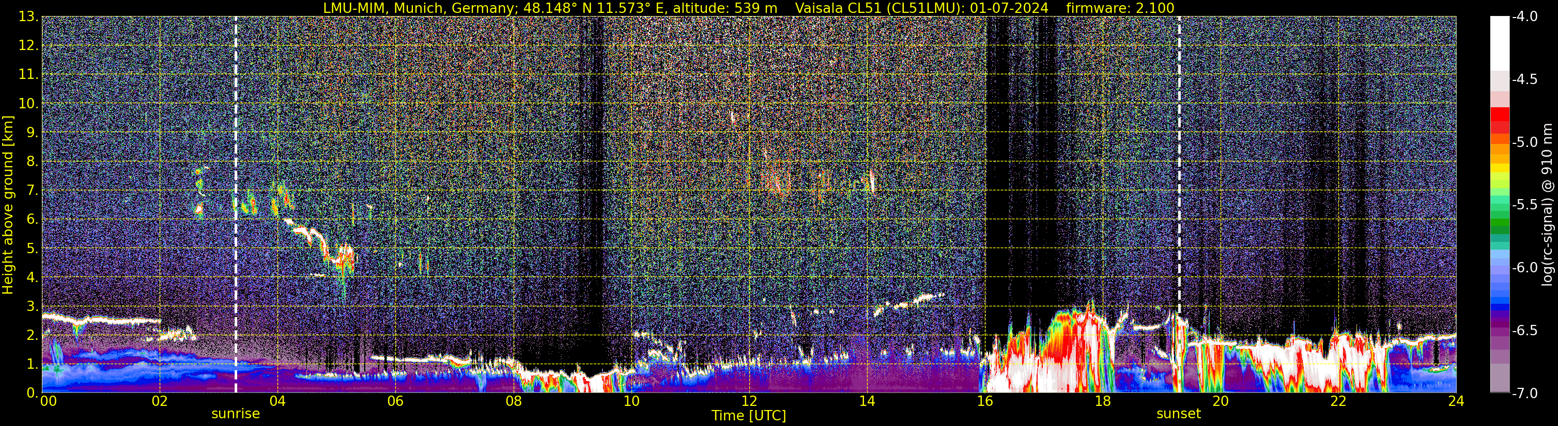Click the '20' time tick label

(x=1221, y=401)
